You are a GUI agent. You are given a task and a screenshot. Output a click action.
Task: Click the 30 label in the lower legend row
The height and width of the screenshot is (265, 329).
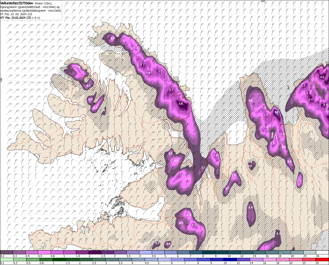(317, 263)
